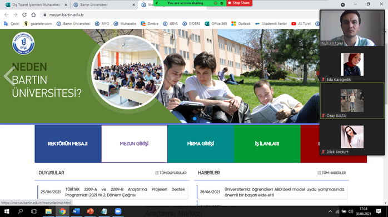Open PowerPoint from the taskbar
388x217 pixels.
coord(90,211)
